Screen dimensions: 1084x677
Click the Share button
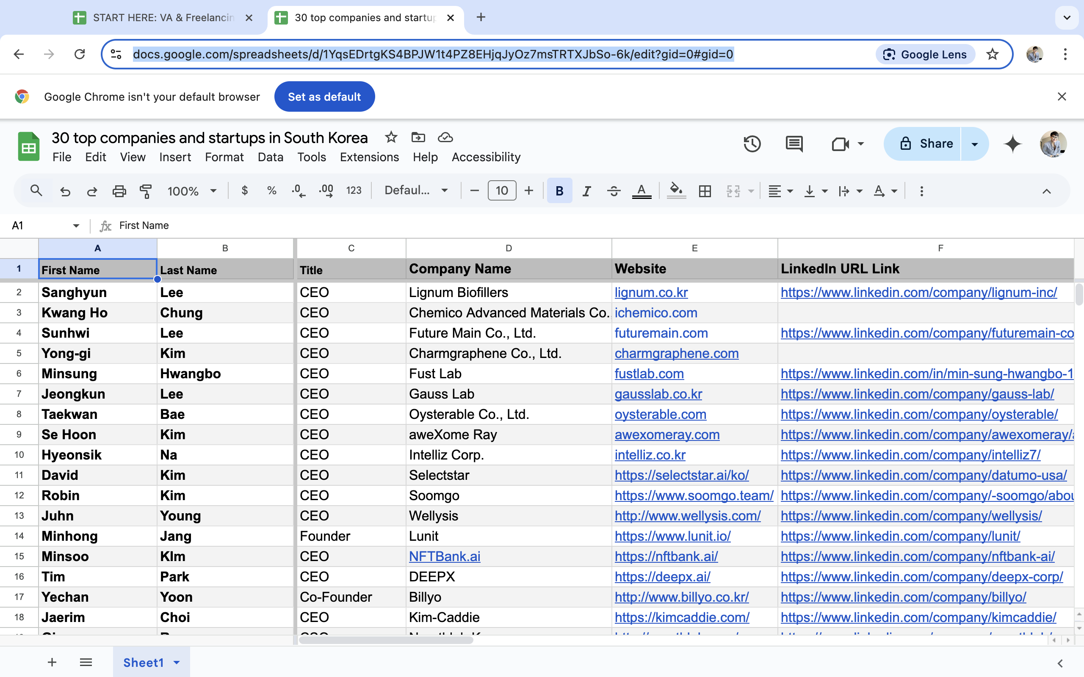pyautogui.click(x=923, y=144)
